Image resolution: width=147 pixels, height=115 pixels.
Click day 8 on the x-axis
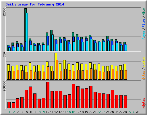40,112
